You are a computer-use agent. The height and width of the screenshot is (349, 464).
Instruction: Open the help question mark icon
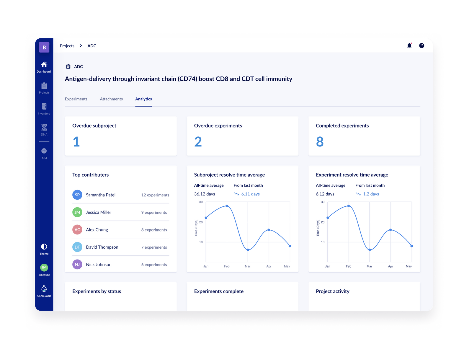pyautogui.click(x=421, y=45)
